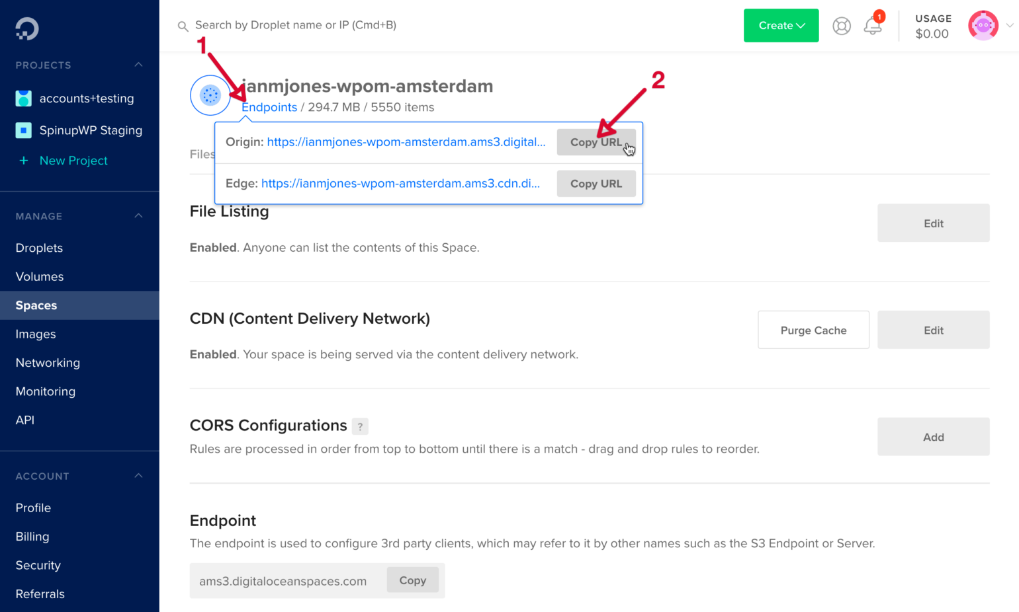Screen dimensions: 1019x612
Task: Click the Space avatar icon
Action: coord(210,95)
